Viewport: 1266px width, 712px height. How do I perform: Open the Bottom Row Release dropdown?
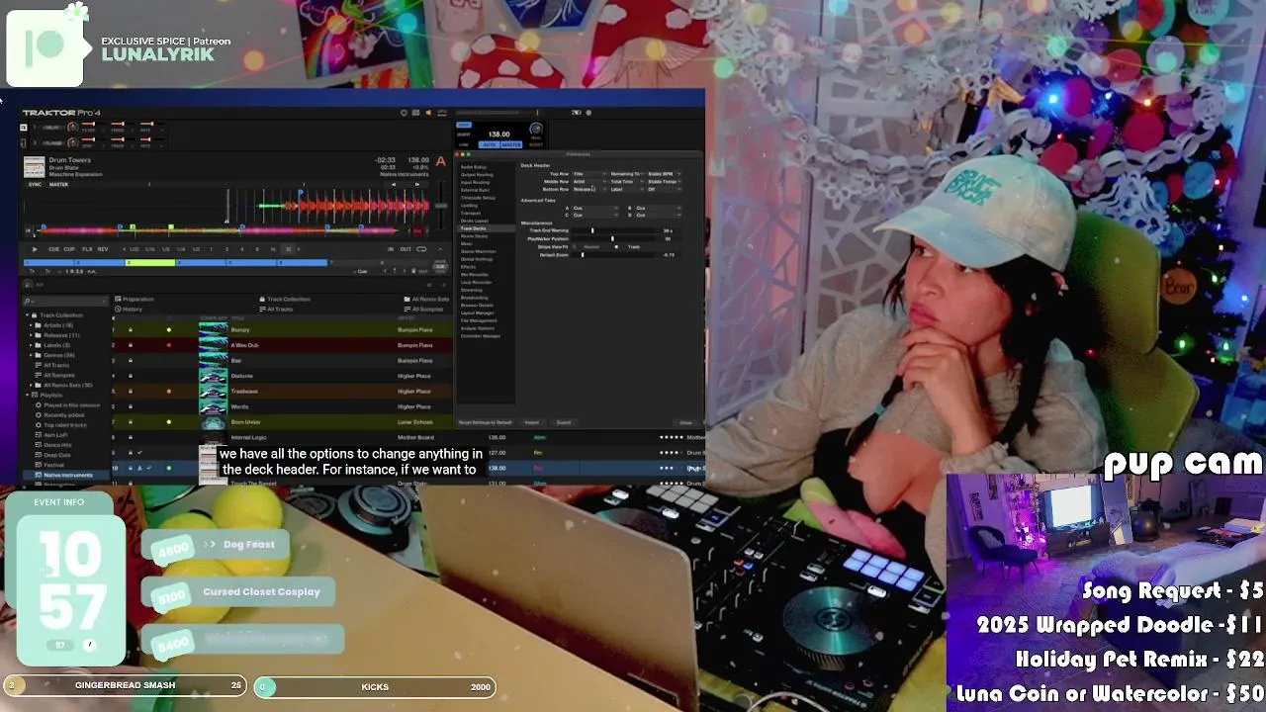point(589,190)
